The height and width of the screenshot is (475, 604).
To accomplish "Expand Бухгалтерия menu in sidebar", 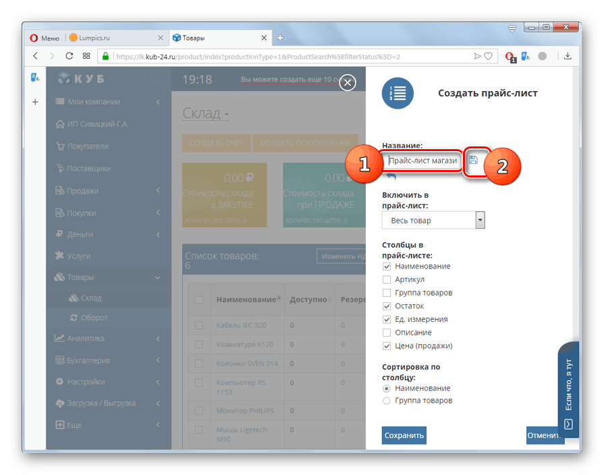I will pos(109,360).
